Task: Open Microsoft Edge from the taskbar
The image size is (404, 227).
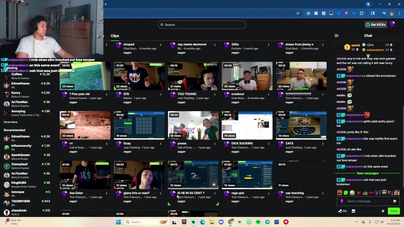Action: tap(202, 222)
